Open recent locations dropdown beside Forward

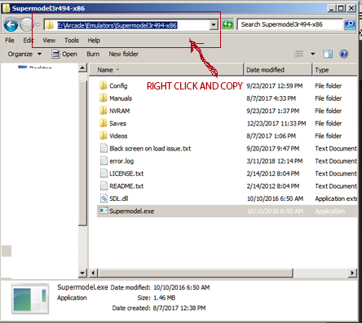click(38, 25)
